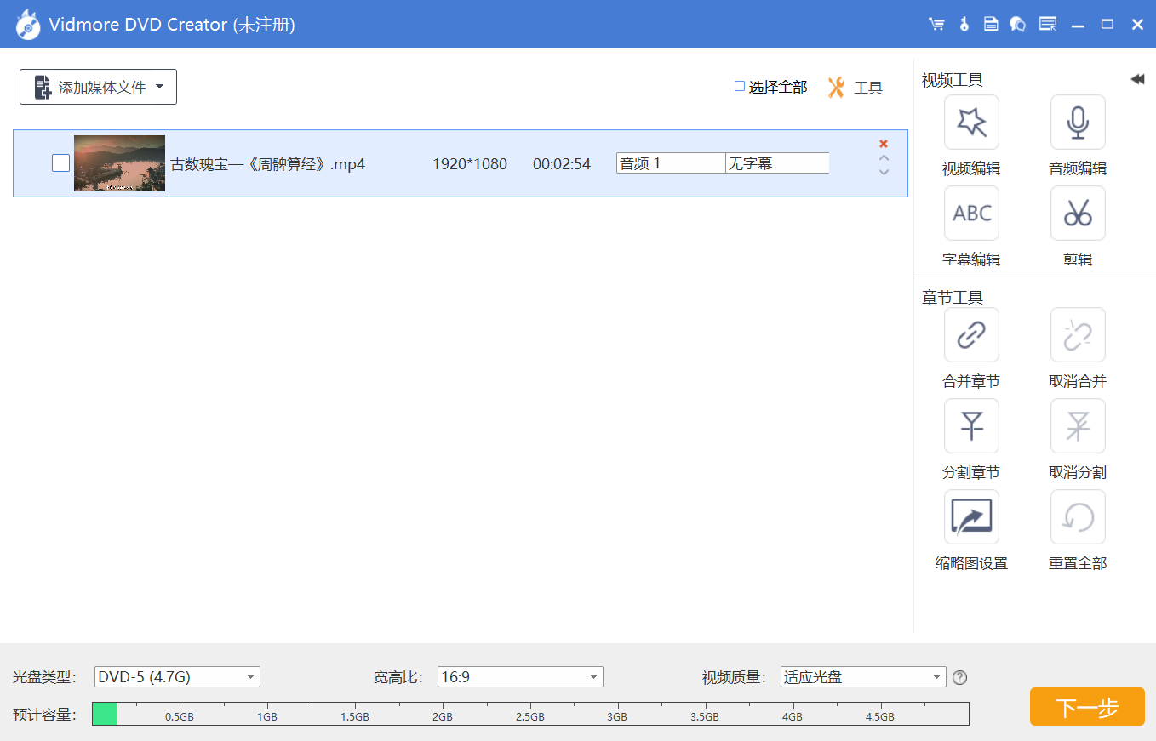Open the title bar menu icon
Image resolution: width=1156 pixels, height=741 pixels.
1048,25
